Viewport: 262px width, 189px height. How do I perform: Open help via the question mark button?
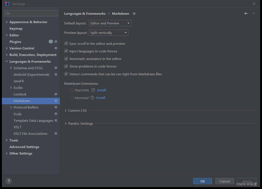(9, 181)
